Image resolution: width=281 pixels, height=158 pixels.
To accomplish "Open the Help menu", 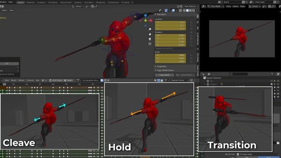I will (x=11, y=2).
